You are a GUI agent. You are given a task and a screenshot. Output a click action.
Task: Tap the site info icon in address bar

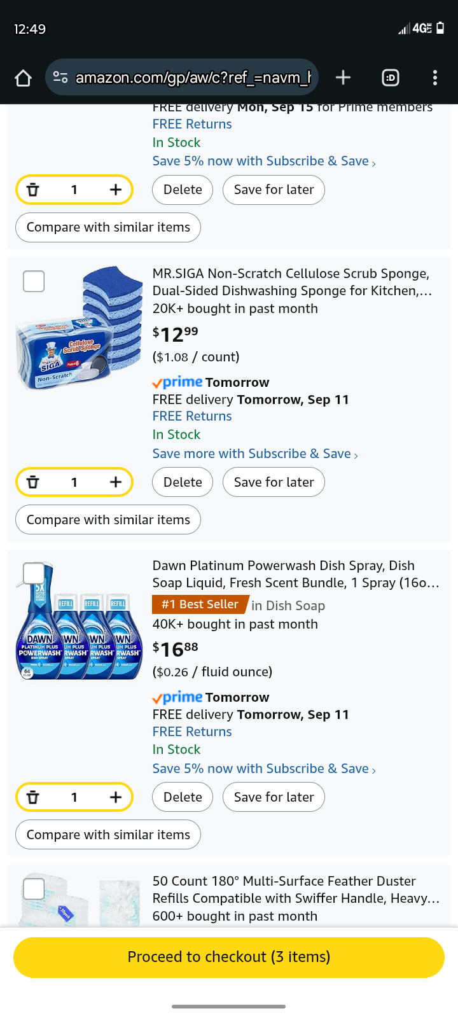61,78
